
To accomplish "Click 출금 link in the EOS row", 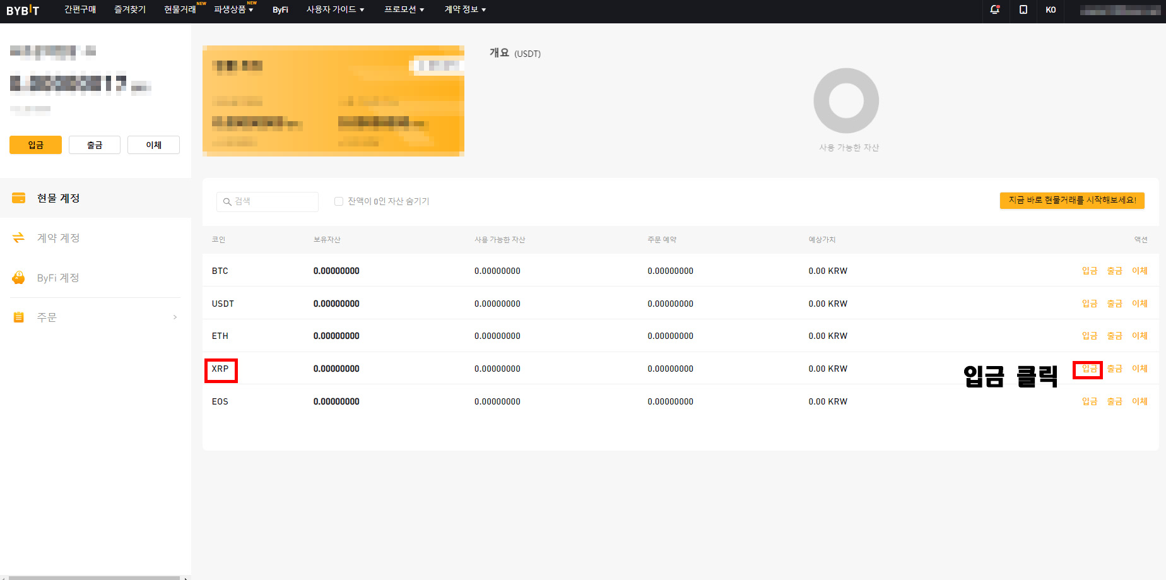I will click(1114, 402).
